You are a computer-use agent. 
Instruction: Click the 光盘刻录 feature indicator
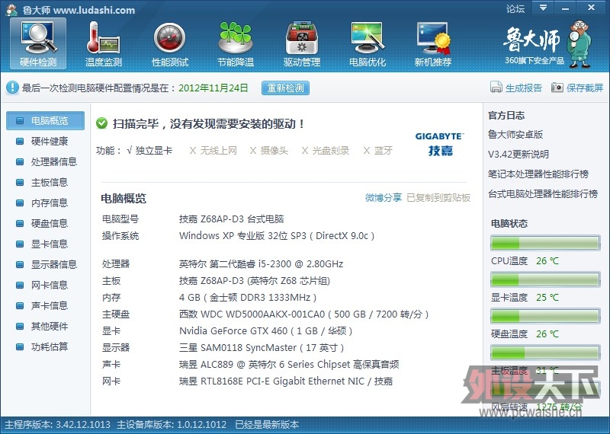click(326, 150)
